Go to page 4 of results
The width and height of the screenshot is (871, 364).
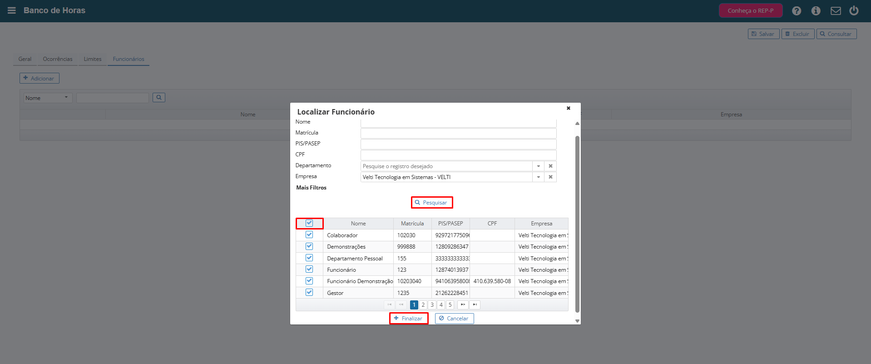[x=441, y=305]
